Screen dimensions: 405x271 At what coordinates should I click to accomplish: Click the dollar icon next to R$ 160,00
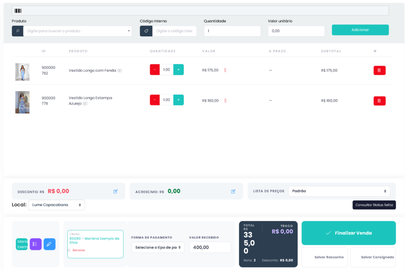[x=225, y=101]
